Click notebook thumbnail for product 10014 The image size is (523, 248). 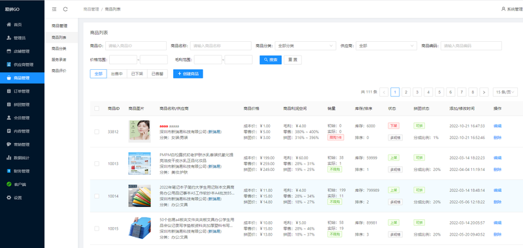pyautogui.click(x=139, y=196)
